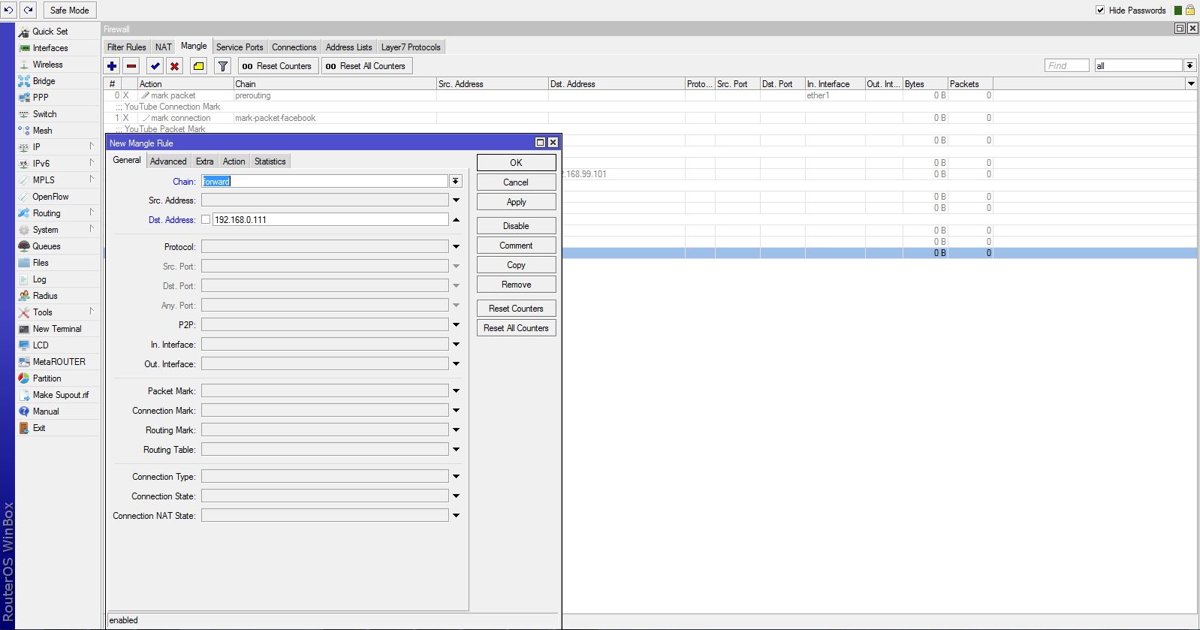Check the Dst. Address invert box
Image resolution: width=1200 pixels, height=630 pixels.
[x=206, y=220]
